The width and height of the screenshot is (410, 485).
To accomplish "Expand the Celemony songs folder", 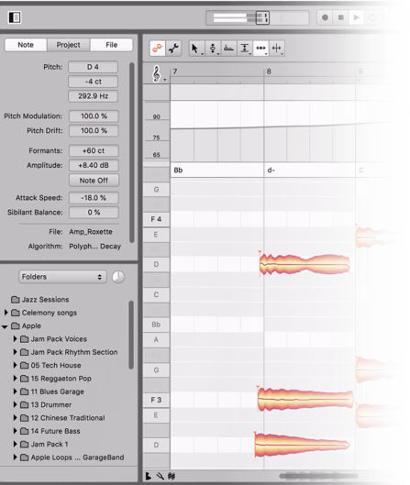I will tap(6, 313).
